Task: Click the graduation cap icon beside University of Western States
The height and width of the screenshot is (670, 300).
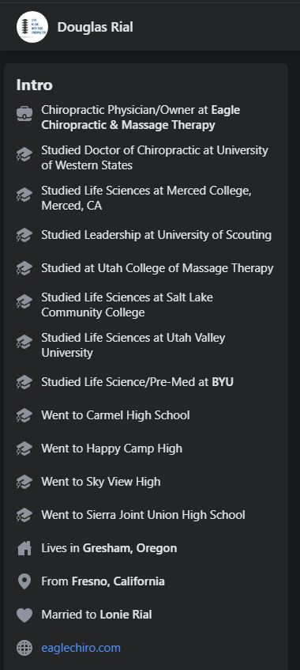Action: [24, 154]
